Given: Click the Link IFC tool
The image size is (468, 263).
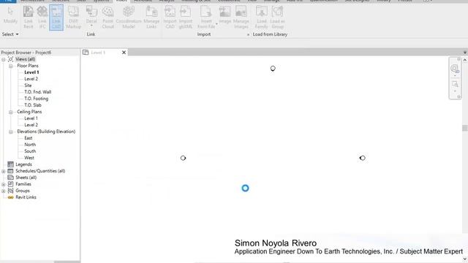Looking at the screenshot, I should coord(42,18).
